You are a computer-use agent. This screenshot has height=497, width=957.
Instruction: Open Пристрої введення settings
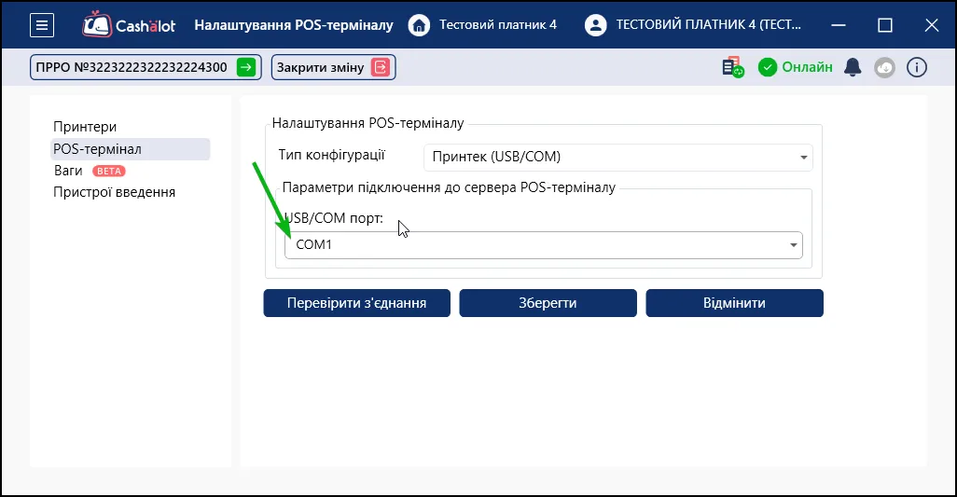click(114, 192)
